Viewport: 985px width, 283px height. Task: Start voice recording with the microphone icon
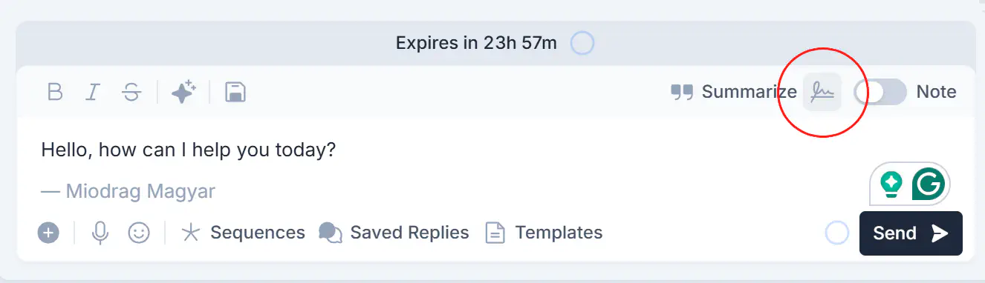coord(100,233)
